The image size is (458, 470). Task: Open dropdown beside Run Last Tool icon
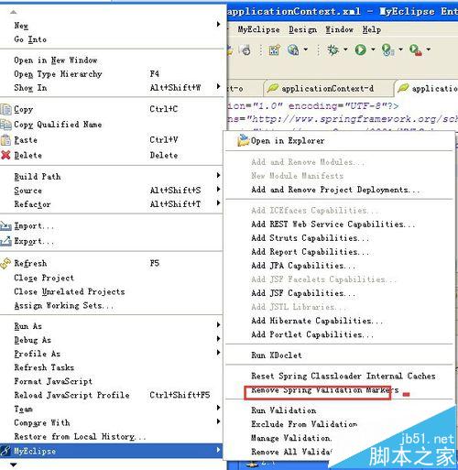point(400,49)
